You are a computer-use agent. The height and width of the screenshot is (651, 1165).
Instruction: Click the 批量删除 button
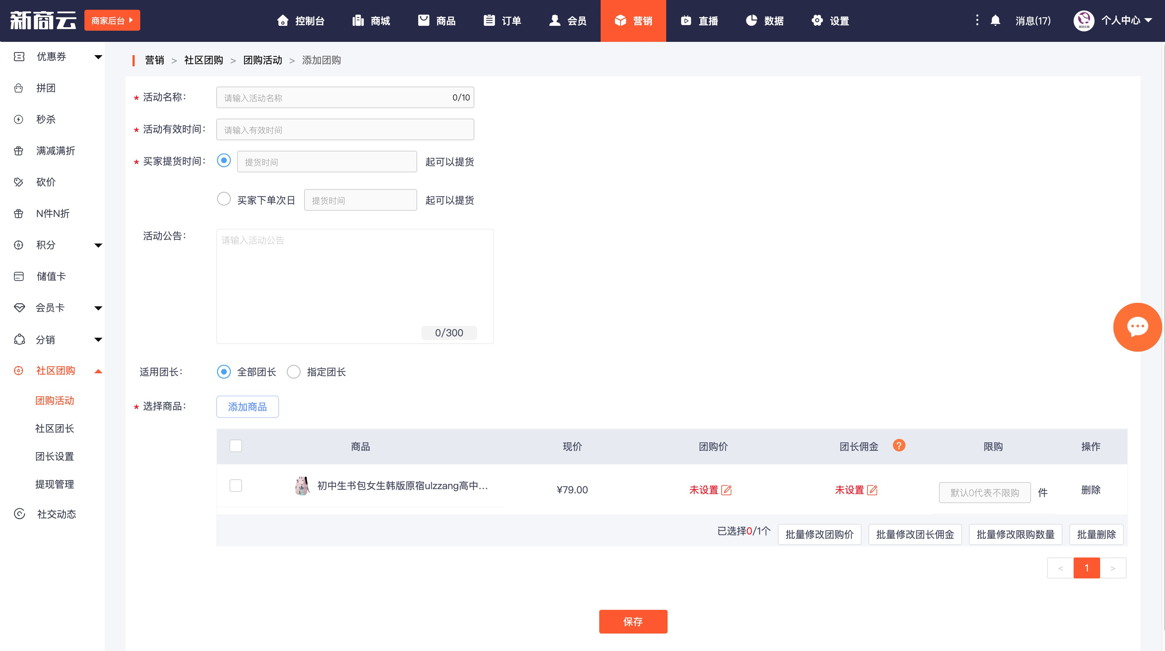point(1096,534)
